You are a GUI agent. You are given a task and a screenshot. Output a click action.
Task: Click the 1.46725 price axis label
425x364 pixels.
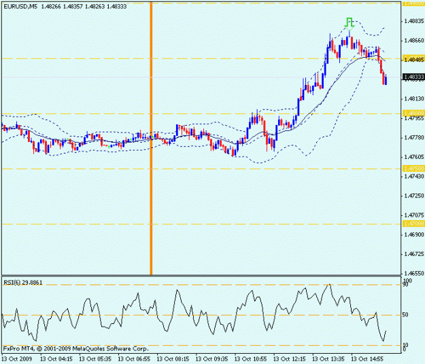[x=413, y=254]
